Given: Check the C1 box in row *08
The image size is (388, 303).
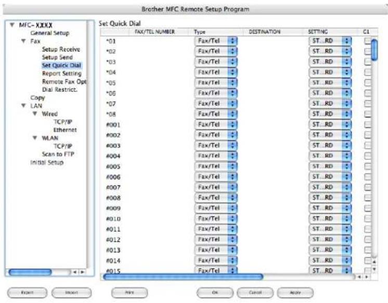Looking at the screenshot, I should (x=368, y=114).
